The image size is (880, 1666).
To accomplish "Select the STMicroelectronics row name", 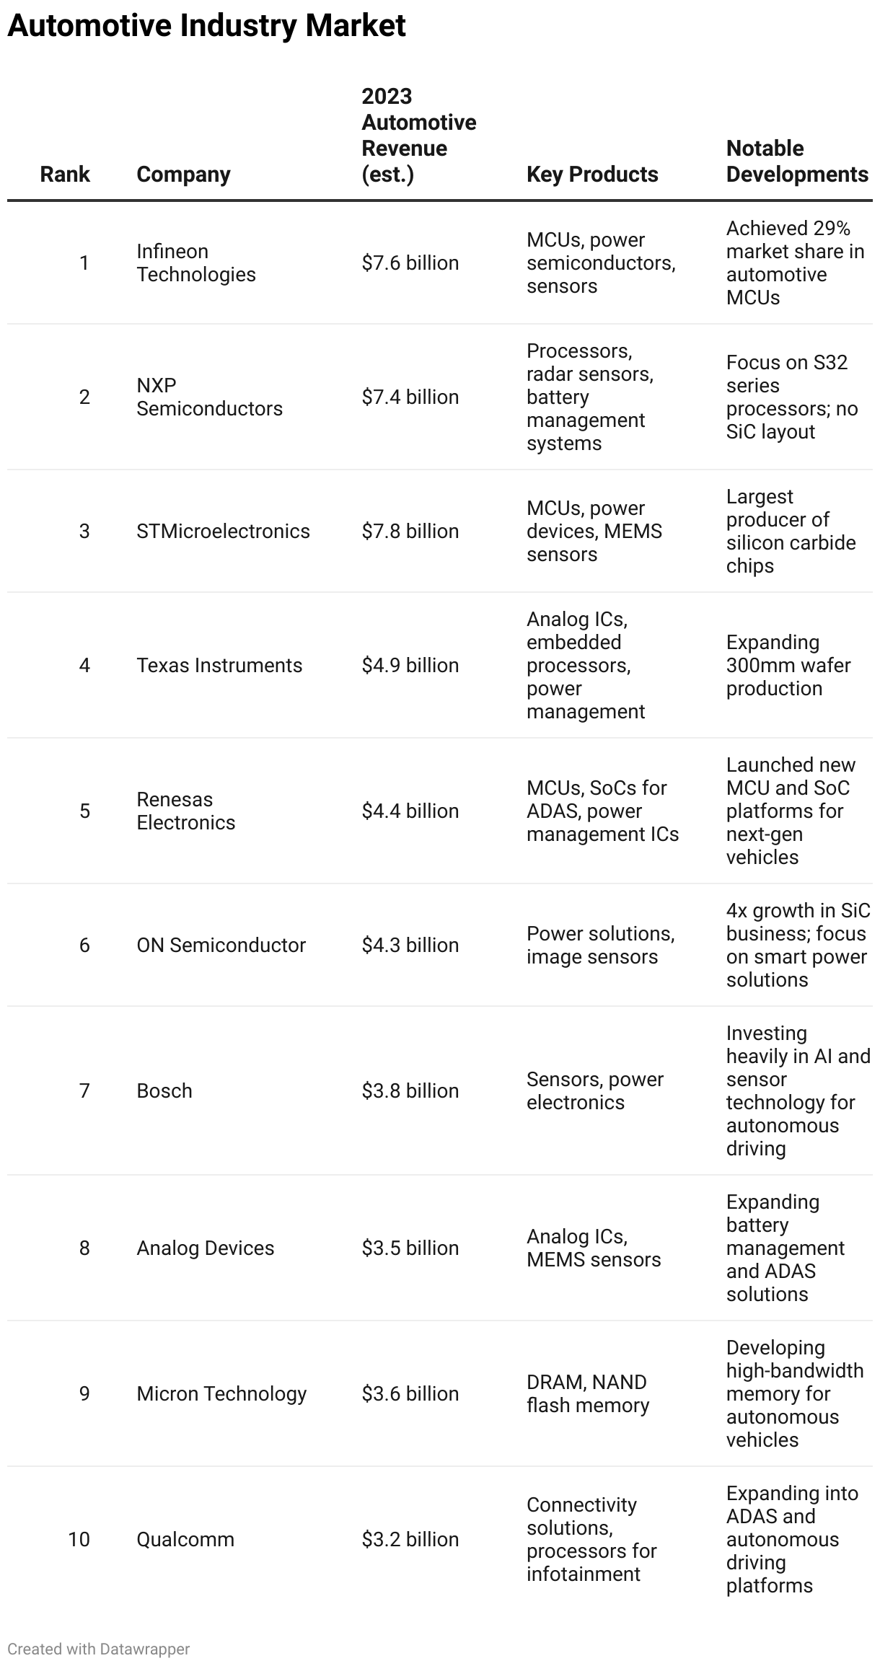I will (223, 531).
